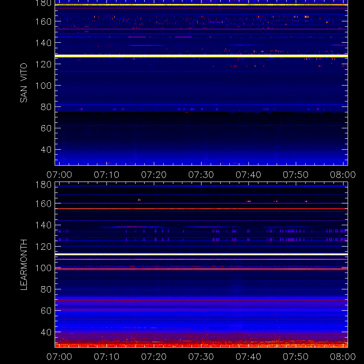364x364 pixels.
Task: Click the bright yellow band near 127 in San Vito
Action: tap(201, 56)
